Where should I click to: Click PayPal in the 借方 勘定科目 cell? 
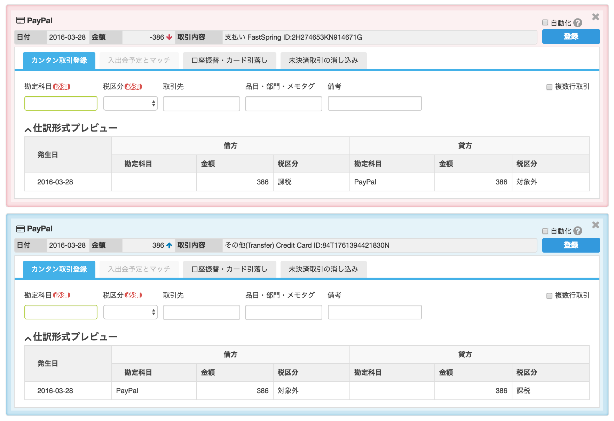click(x=127, y=391)
